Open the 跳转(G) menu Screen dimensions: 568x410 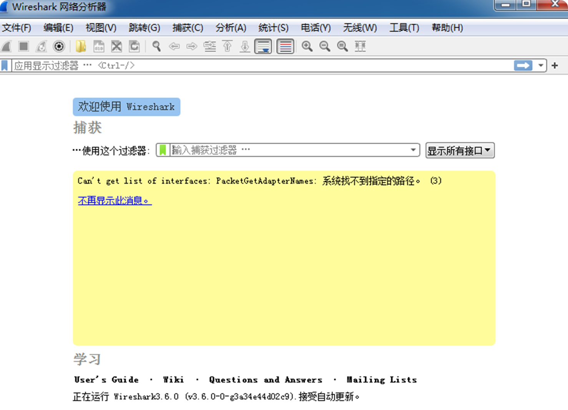[144, 28]
